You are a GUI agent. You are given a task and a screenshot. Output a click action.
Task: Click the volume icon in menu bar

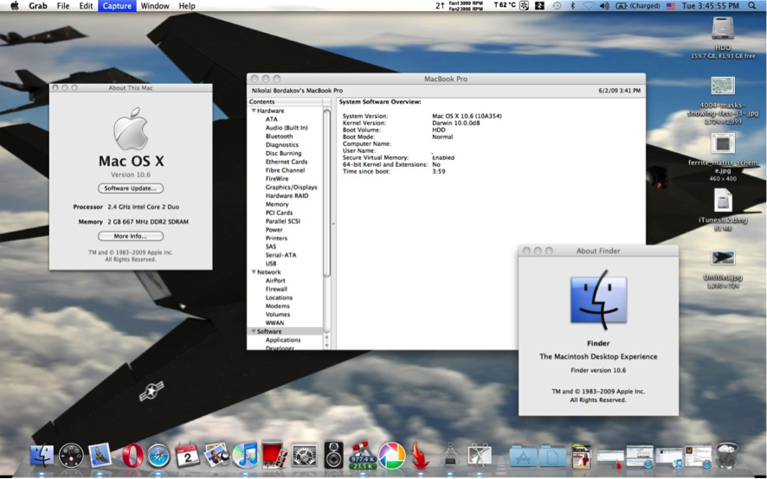click(604, 6)
